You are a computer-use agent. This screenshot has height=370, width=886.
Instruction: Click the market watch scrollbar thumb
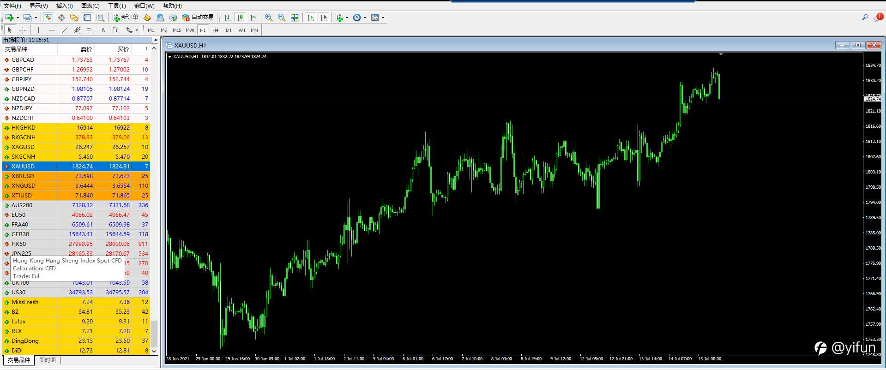(154, 334)
